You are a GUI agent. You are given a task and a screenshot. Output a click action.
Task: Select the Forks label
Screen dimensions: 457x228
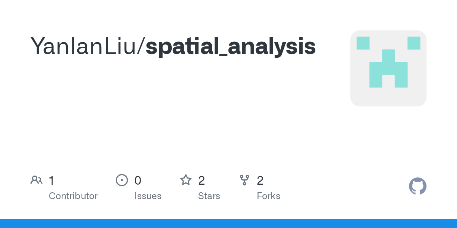pos(268,196)
